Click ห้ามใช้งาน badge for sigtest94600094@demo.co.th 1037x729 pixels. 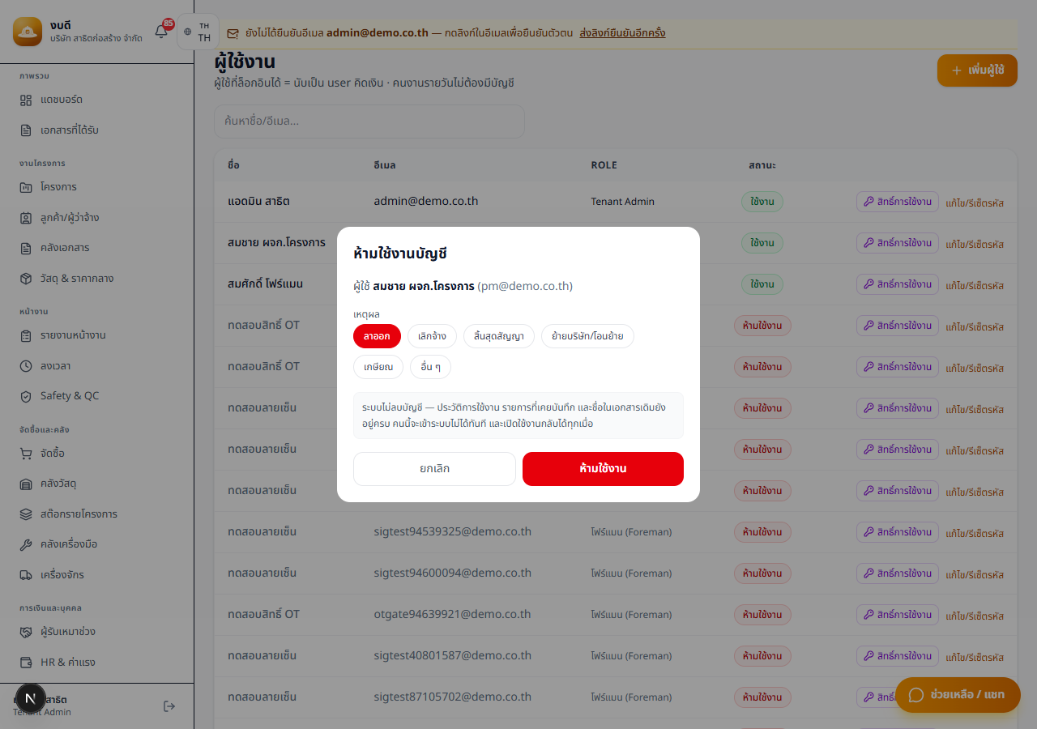762,573
